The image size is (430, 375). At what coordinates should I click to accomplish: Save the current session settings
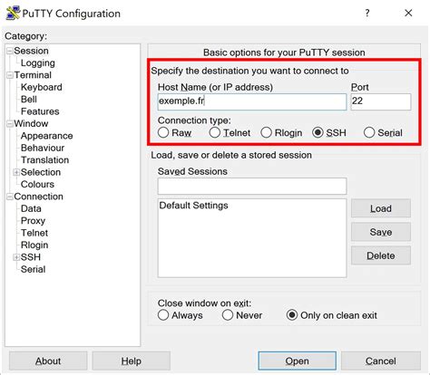click(x=381, y=232)
